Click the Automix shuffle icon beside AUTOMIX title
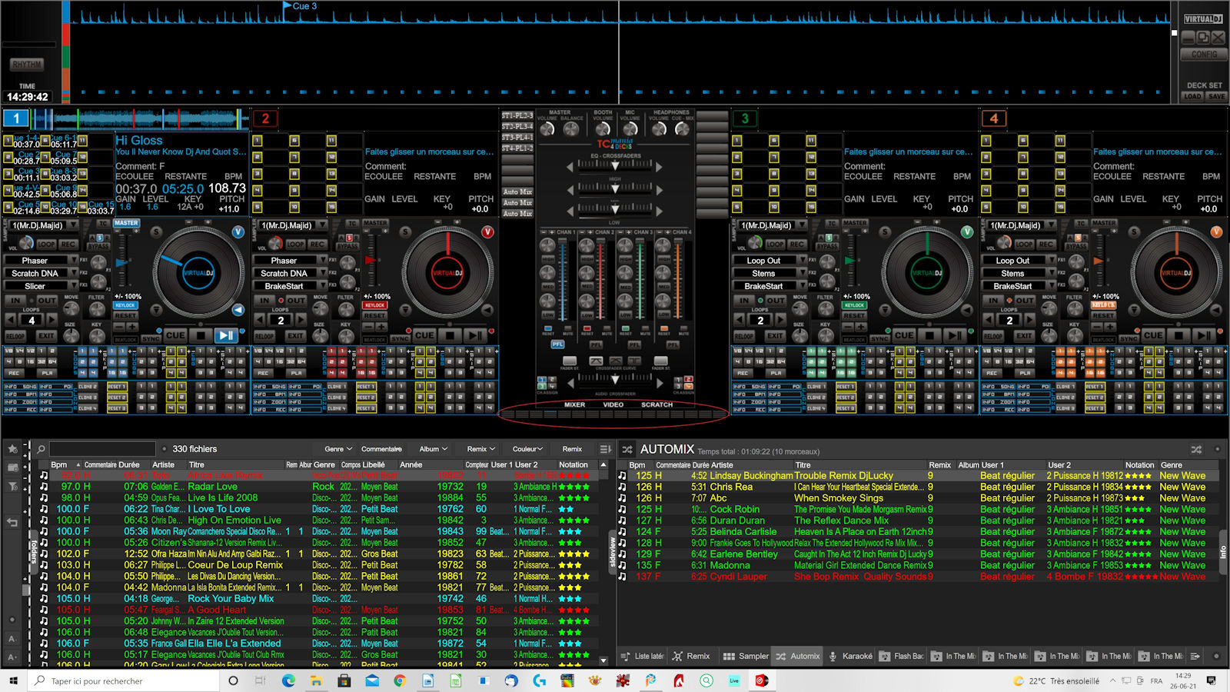Screen dimensions: 1230x692 click(627, 449)
